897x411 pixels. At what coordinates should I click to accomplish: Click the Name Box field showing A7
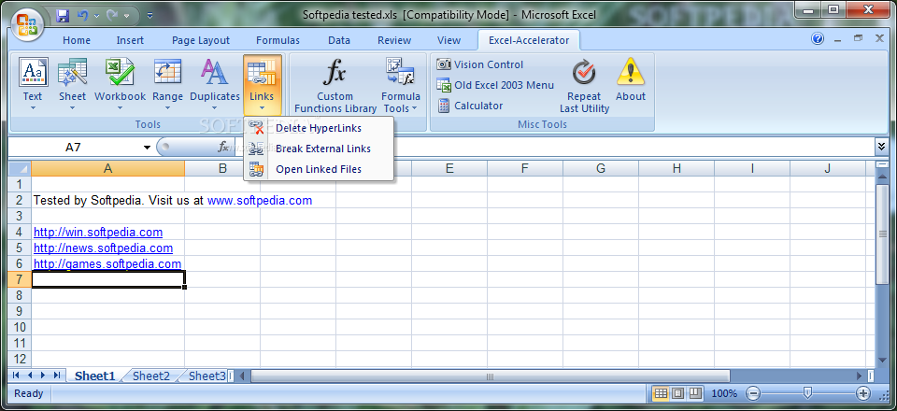(75, 148)
